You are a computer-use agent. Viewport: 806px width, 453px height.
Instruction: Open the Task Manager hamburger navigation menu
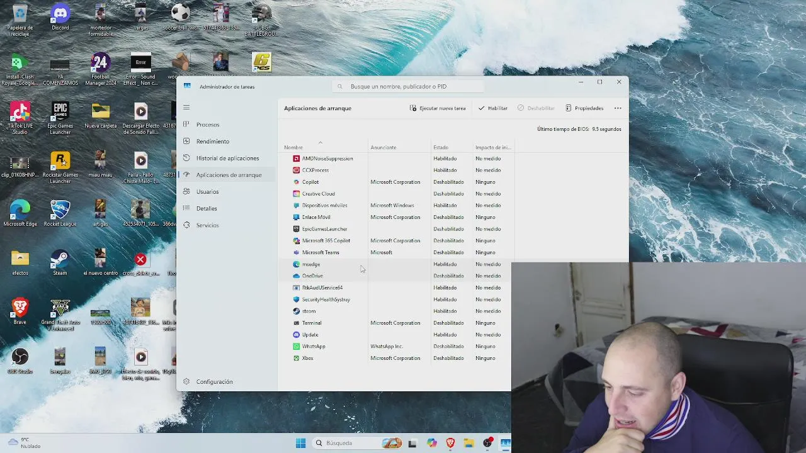pos(186,108)
